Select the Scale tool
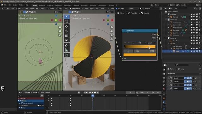Viewport: 202px width, 114px height. [67, 36]
